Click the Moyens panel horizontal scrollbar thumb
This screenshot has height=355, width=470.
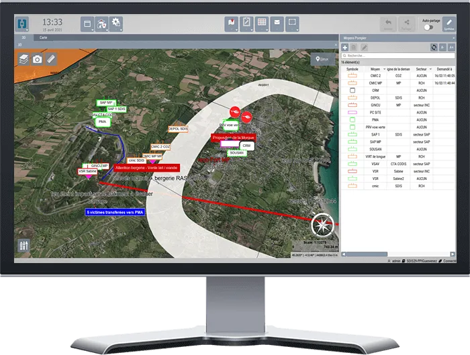(367, 254)
